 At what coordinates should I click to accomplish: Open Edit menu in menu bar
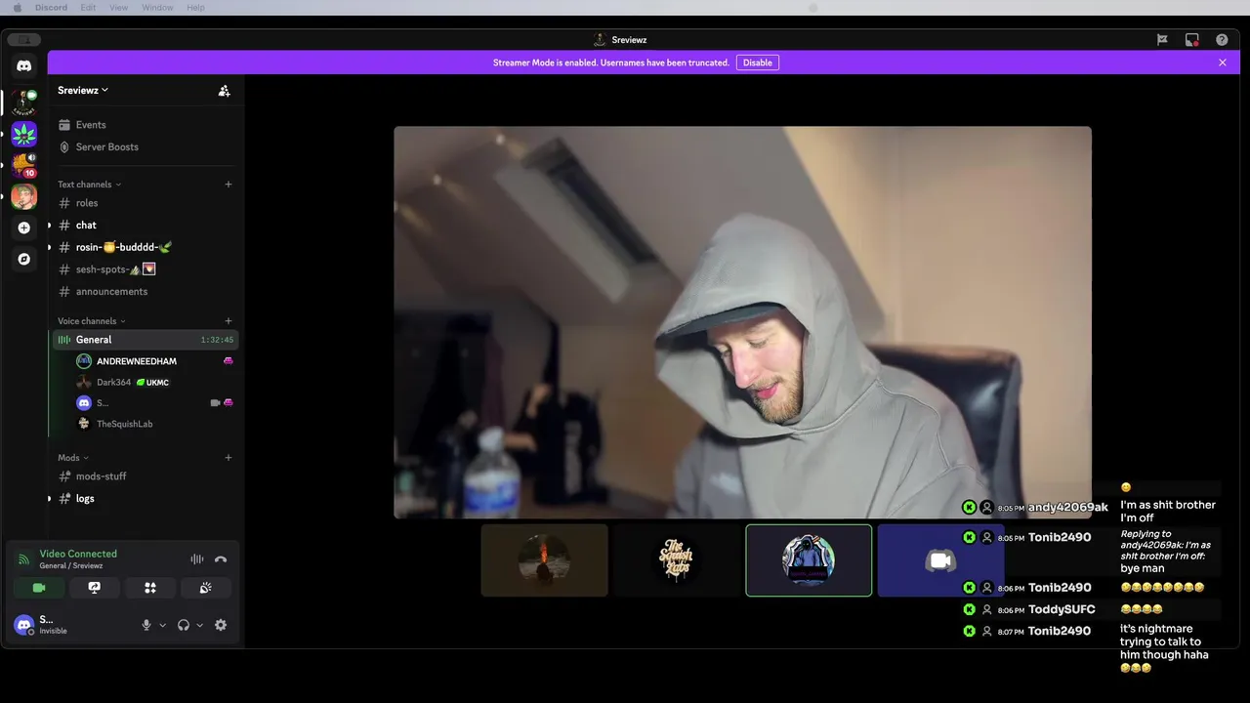pos(88,8)
